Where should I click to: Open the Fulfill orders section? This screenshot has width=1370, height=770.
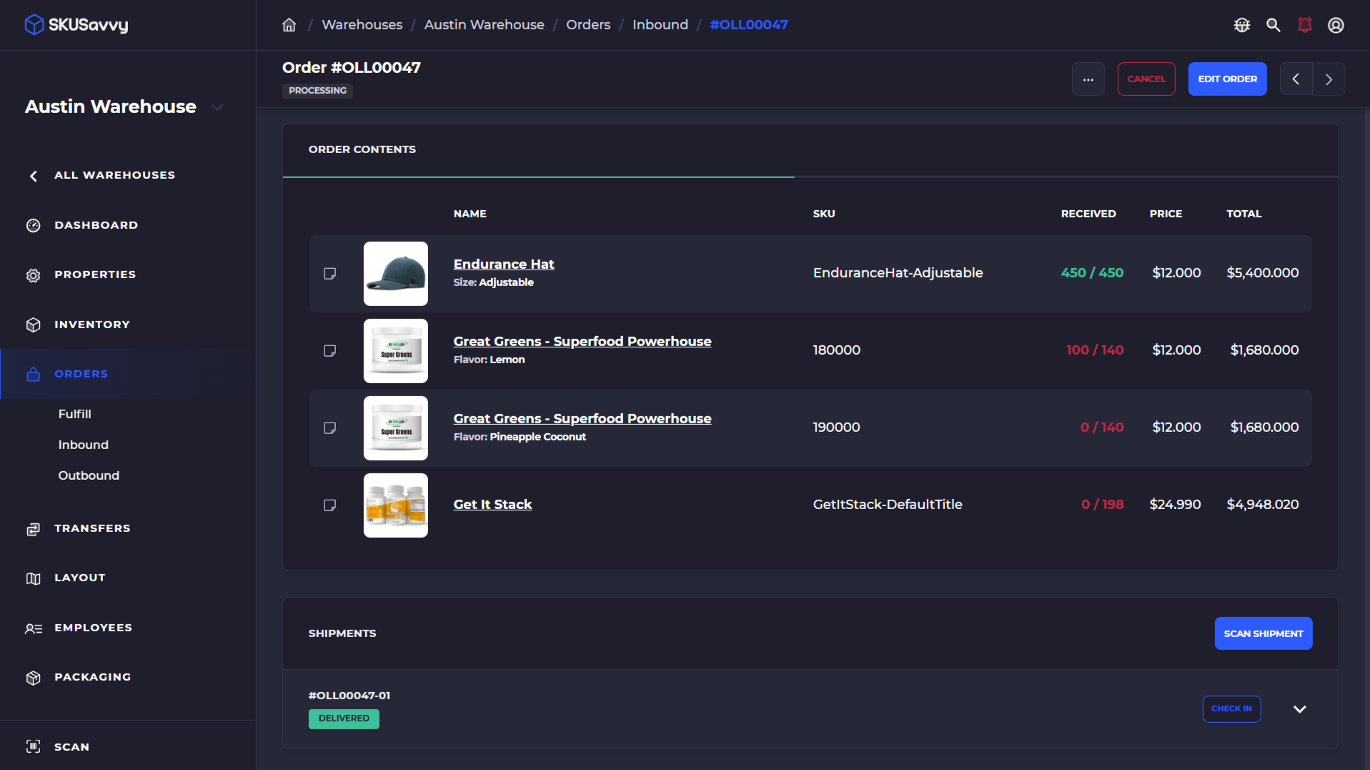pyautogui.click(x=74, y=414)
